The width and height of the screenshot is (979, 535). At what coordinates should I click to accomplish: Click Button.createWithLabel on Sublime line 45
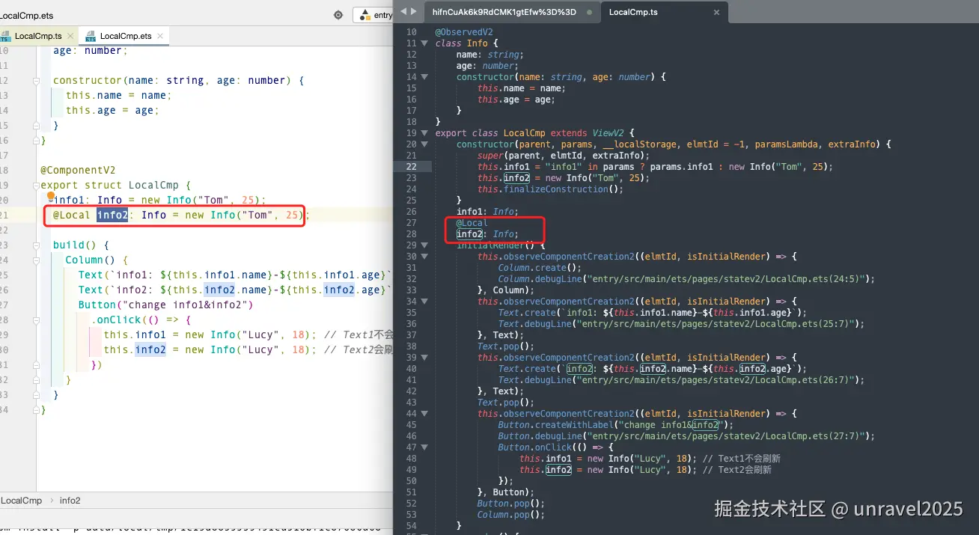coord(556,425)
